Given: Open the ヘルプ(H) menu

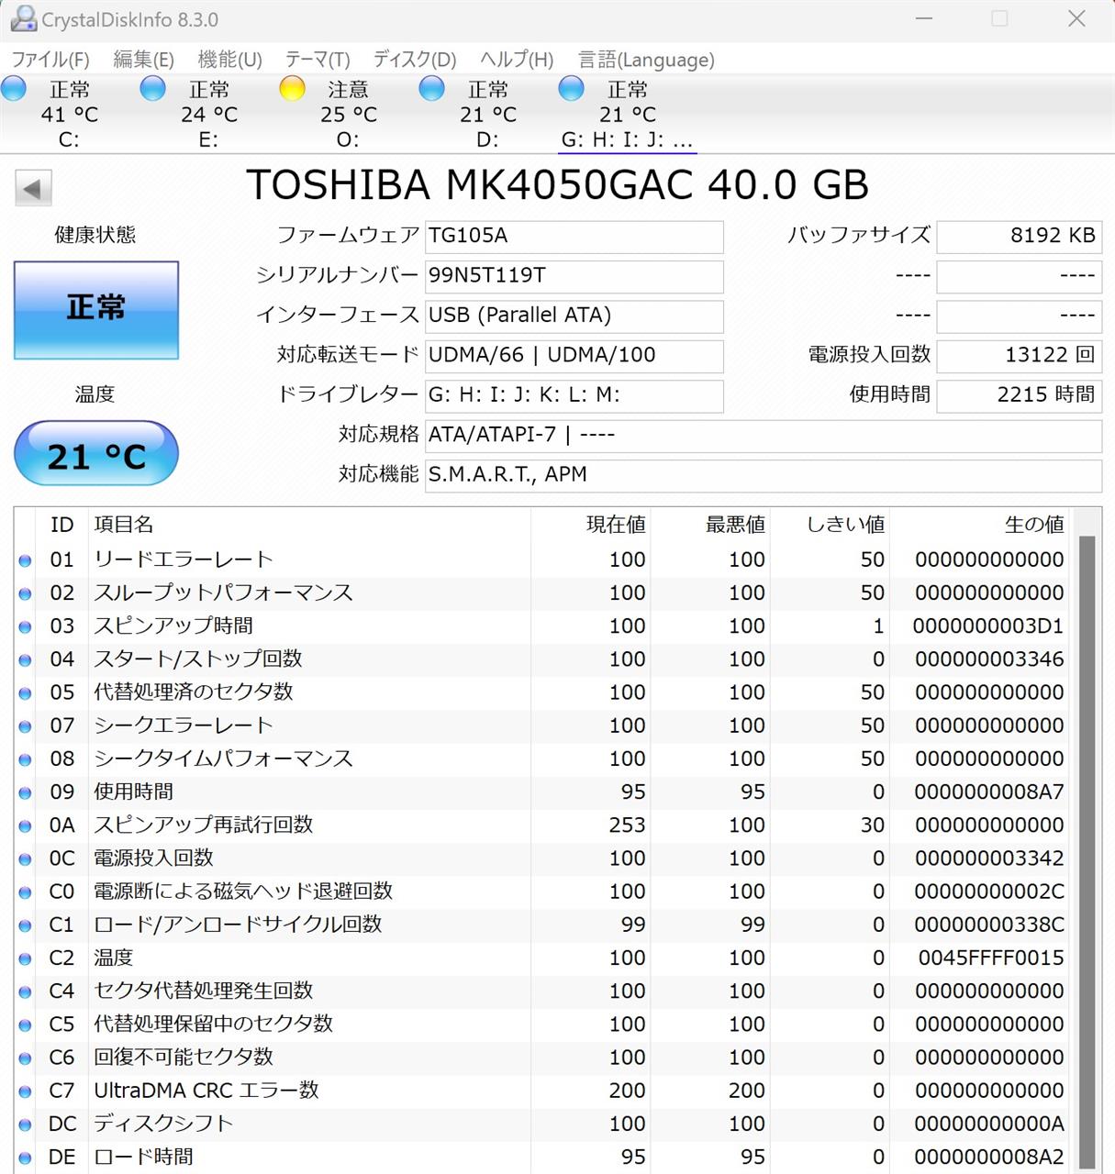Looking at the screenshot, I should pyautogui.click(x=517, y=60).
